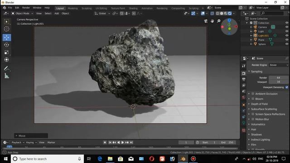Open the Tool settings properties tab

pos(244,66)
